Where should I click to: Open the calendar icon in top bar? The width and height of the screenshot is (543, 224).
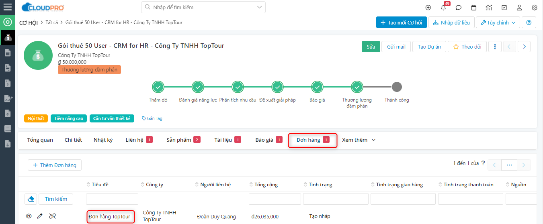pyautogui.click(x=474, y=7)
